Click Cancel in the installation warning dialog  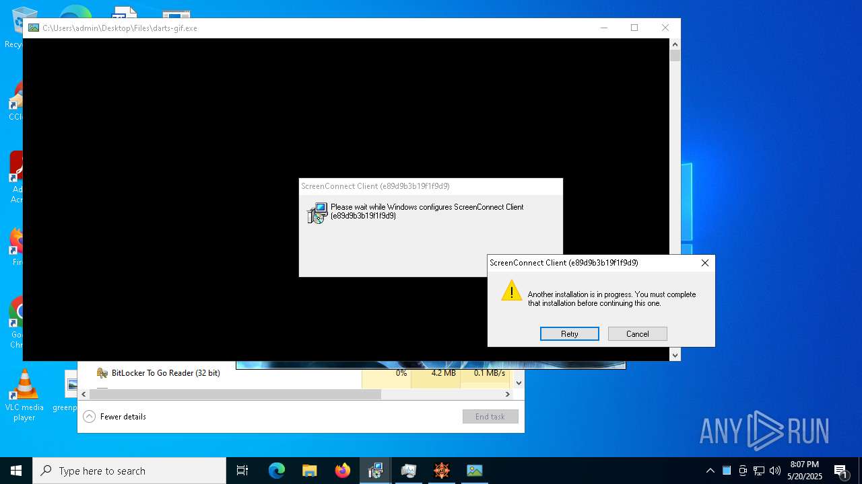(637, 334)
